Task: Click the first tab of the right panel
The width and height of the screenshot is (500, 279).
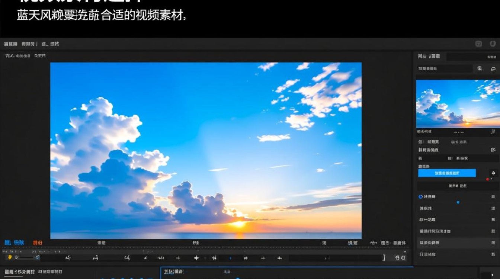Action: tap(429, 56)
